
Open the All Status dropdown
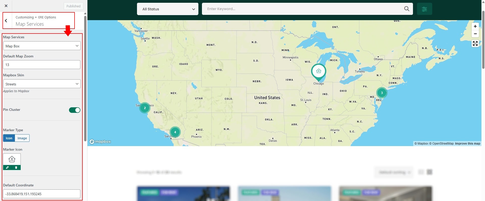click(168, 9)
